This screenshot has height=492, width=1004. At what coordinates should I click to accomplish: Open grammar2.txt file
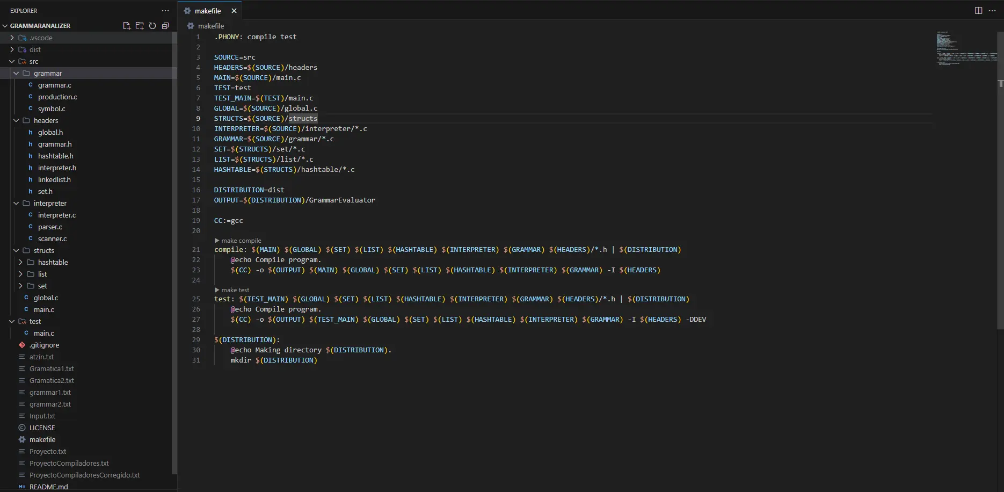89,404
